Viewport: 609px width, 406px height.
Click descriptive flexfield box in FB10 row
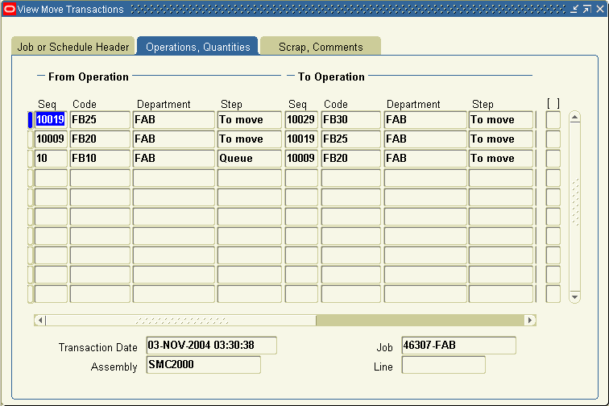point(553,159)
